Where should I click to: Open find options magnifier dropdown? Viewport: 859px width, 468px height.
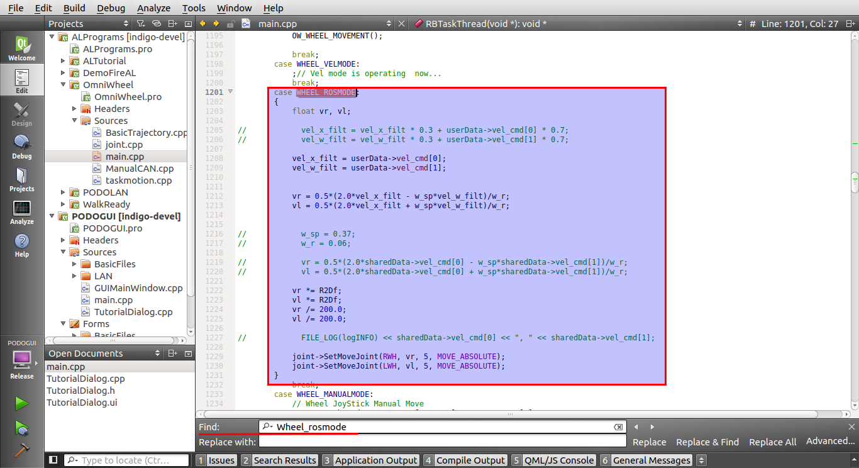[x=267, y=427]
